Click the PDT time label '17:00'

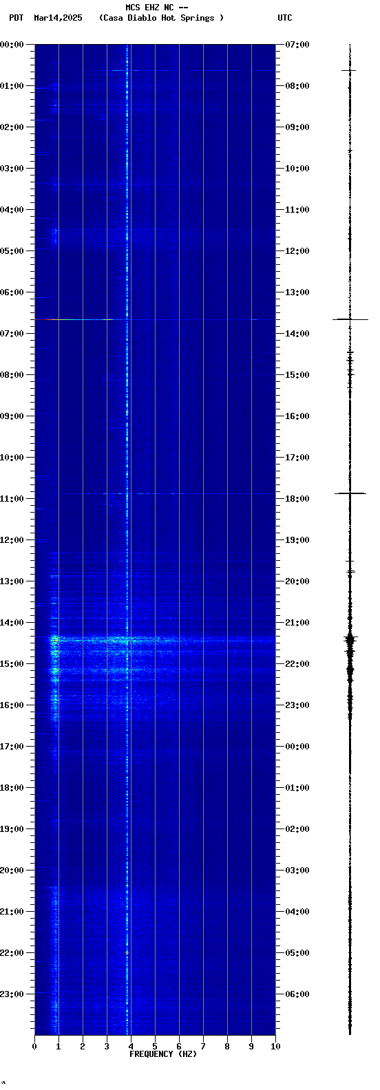[12, 747]
